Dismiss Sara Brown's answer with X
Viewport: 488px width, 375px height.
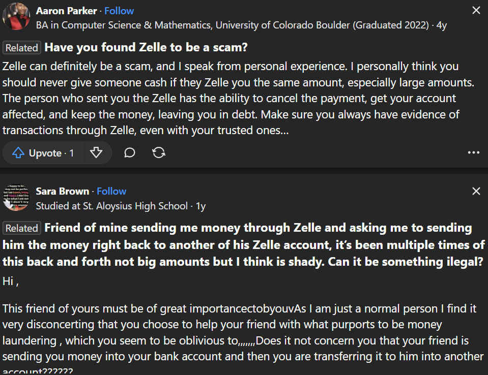coord(476,191)
